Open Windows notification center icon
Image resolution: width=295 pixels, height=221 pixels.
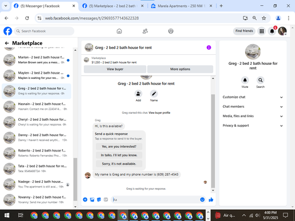coord(286,215)
